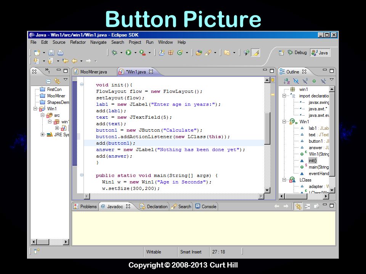
Task: Switch to the Debug perspective
Action: pyautogui.click(x=297, y=53)
